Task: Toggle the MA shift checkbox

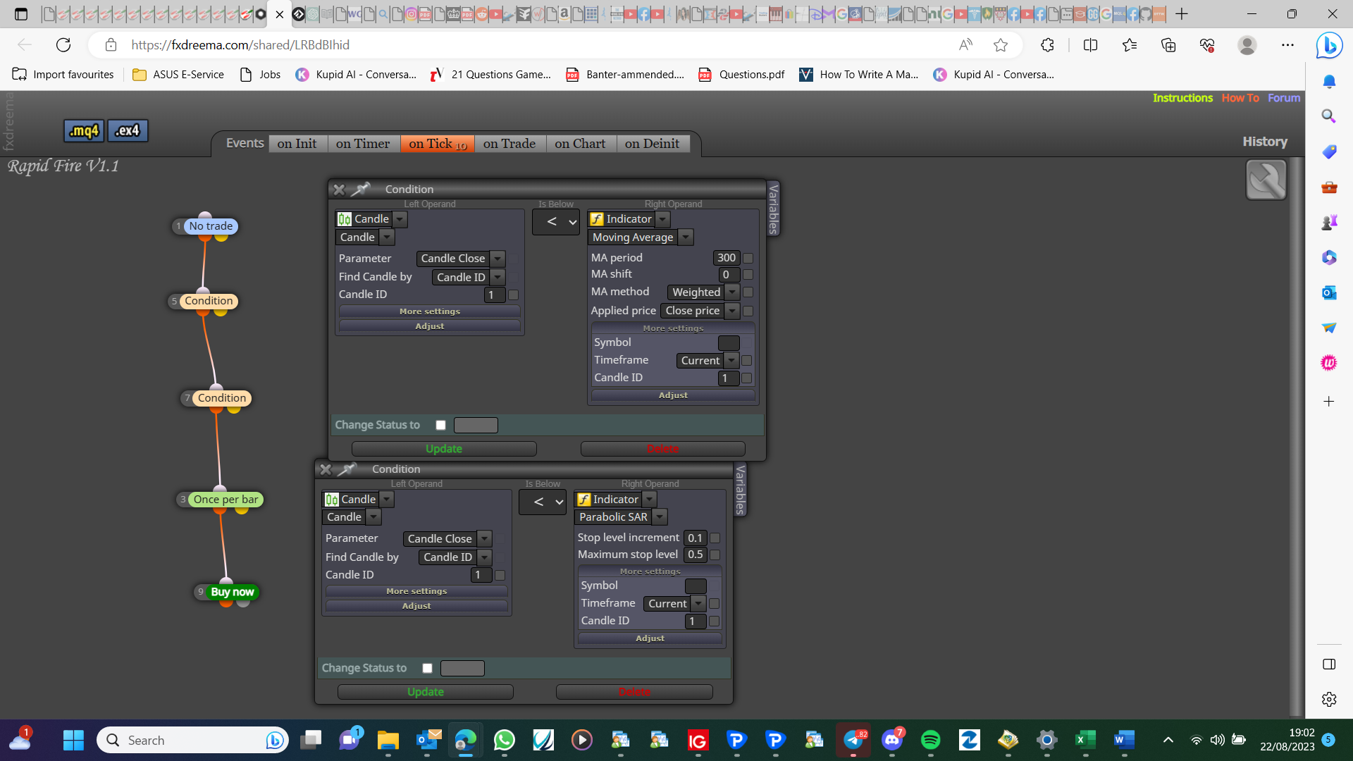Action: tap(748, 275)
